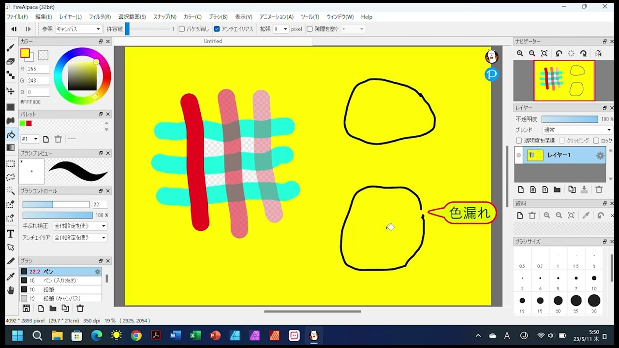The image size is (619, 348).
Task: Select the Select Pen tool
Action: (10, 204)
